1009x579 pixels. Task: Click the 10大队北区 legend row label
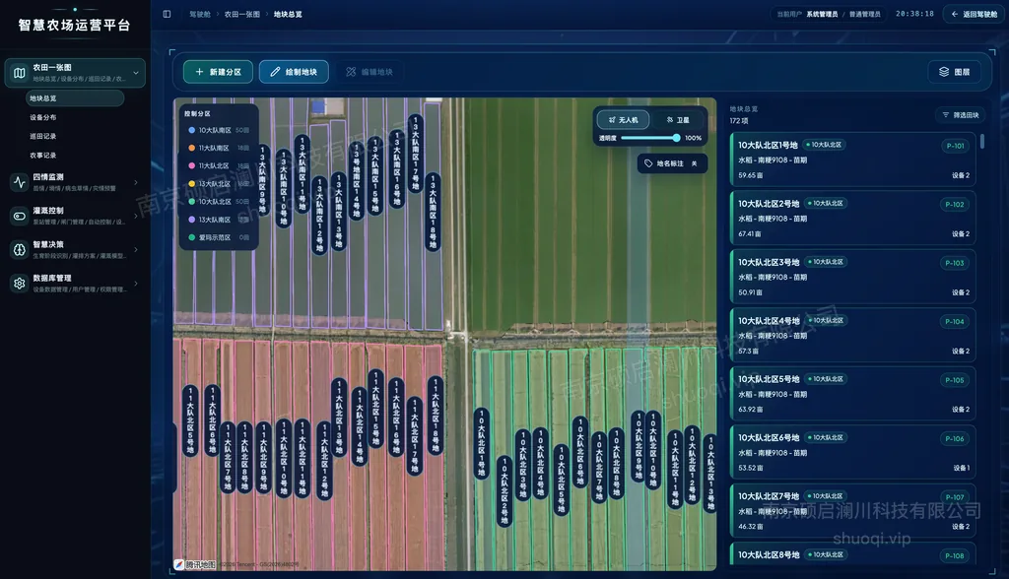[215, 201]
